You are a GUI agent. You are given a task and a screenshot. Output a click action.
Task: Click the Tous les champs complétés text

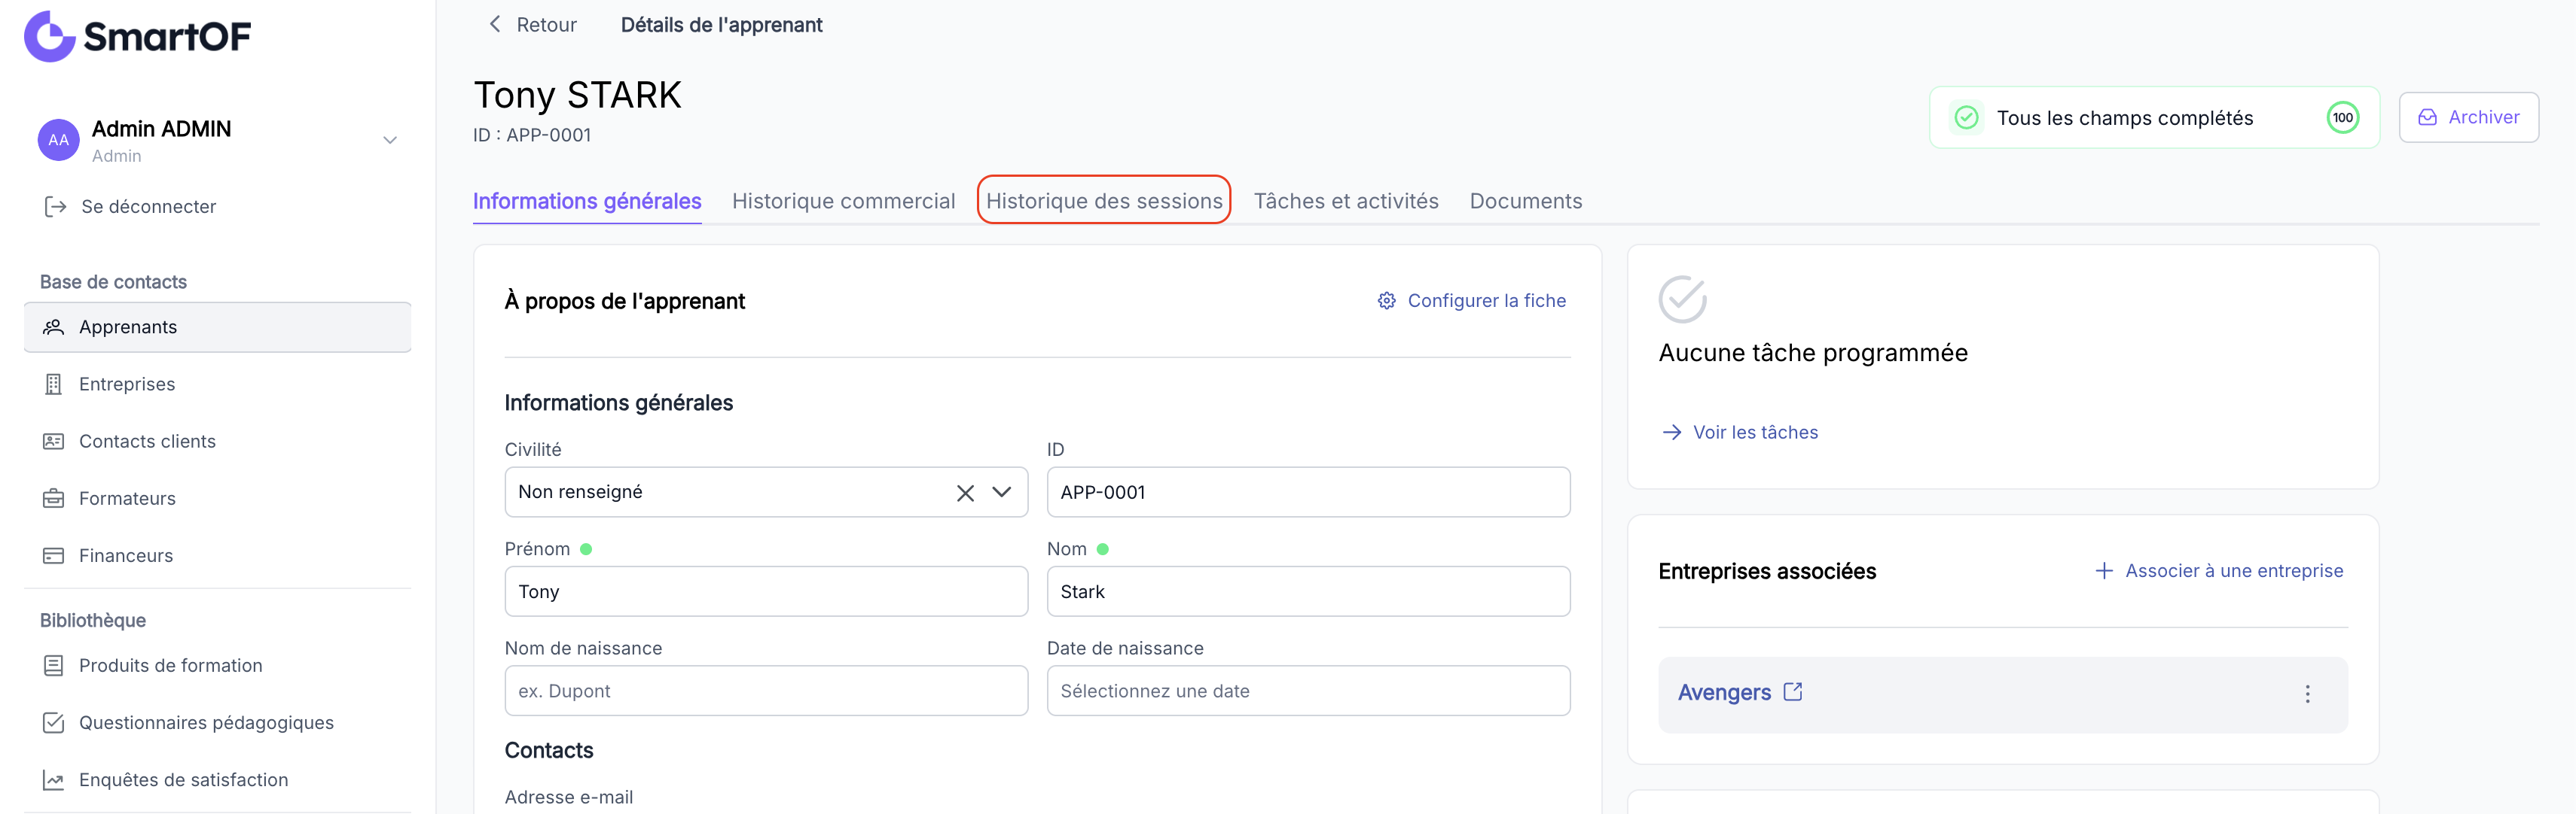pos(2125,118)
